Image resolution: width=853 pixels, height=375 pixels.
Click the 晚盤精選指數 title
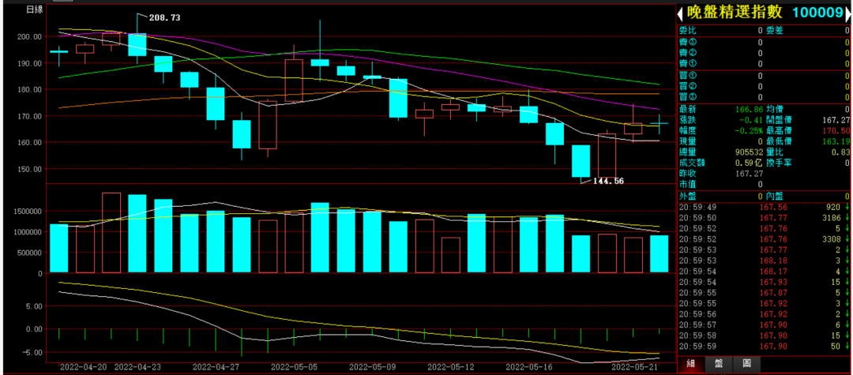[x=735, y=13]
